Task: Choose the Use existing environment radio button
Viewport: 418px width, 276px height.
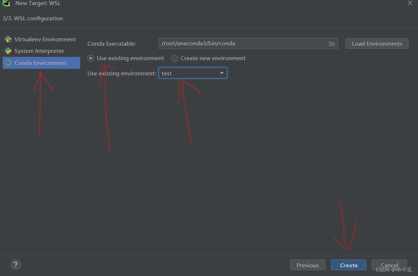Action: click(91, 58)
